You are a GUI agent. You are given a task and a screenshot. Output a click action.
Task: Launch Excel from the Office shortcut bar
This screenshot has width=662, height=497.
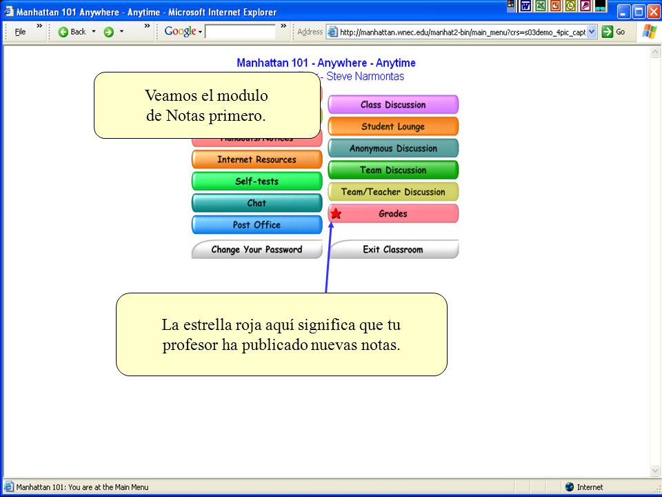(x=541, y=6)
